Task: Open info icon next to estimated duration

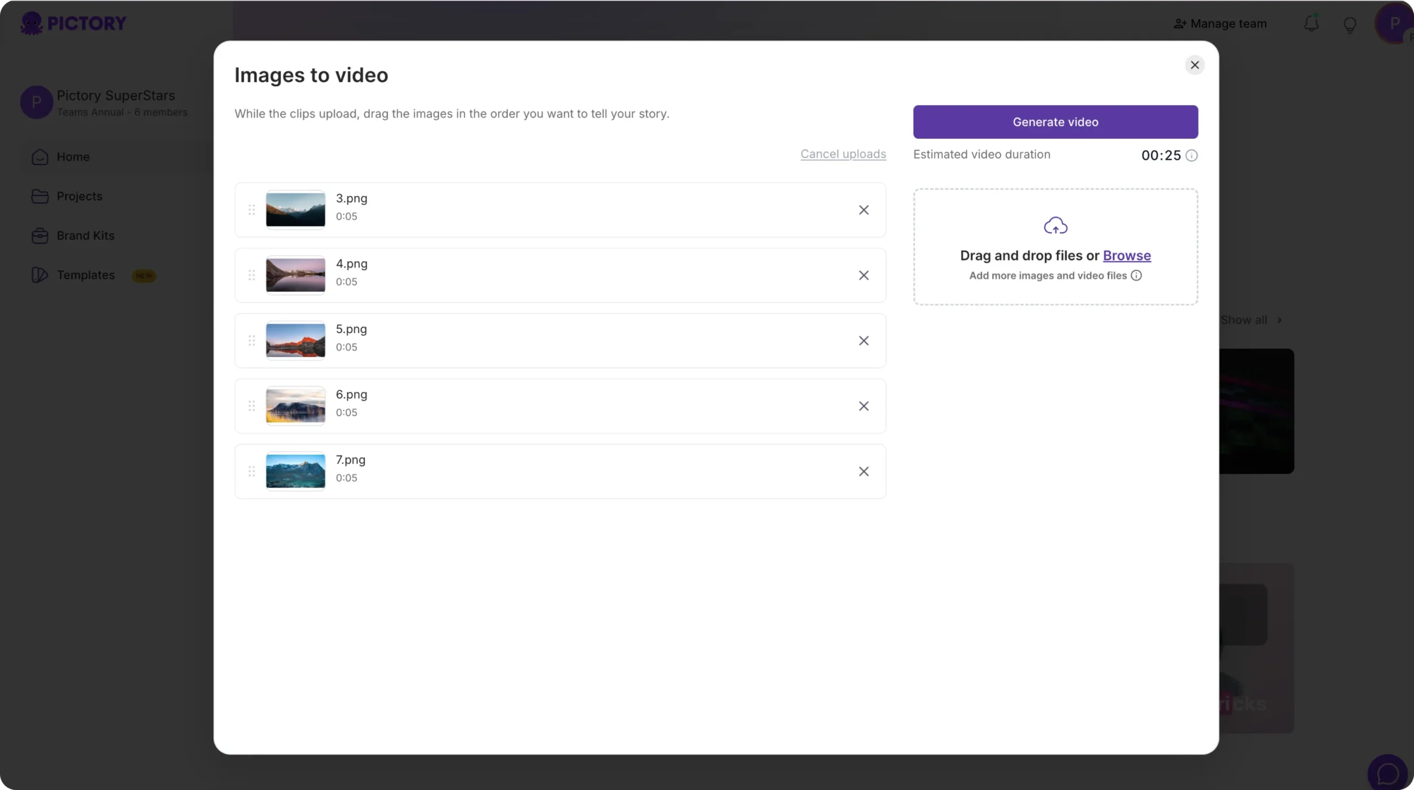Action: [1191, 156]
